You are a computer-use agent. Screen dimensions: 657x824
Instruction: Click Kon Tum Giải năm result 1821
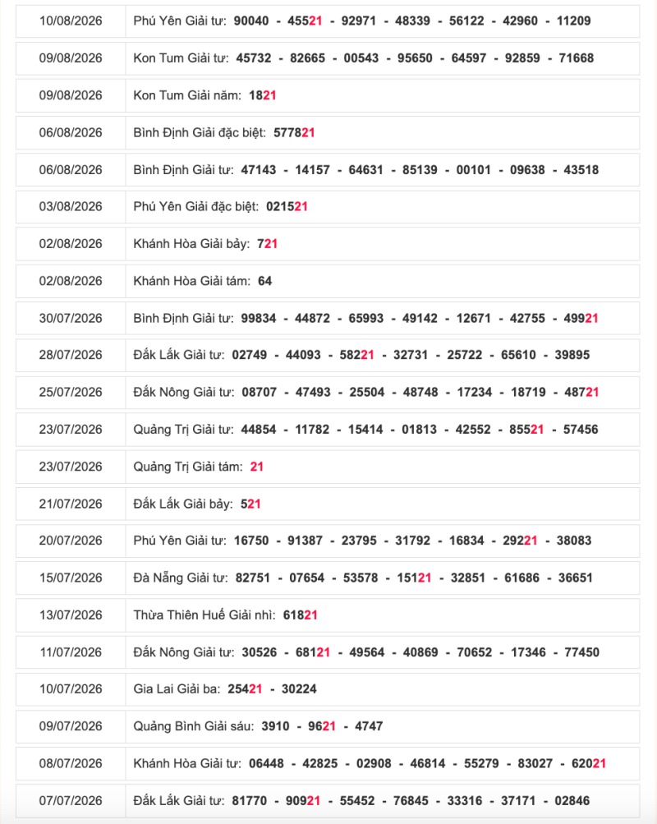(263, 95)
